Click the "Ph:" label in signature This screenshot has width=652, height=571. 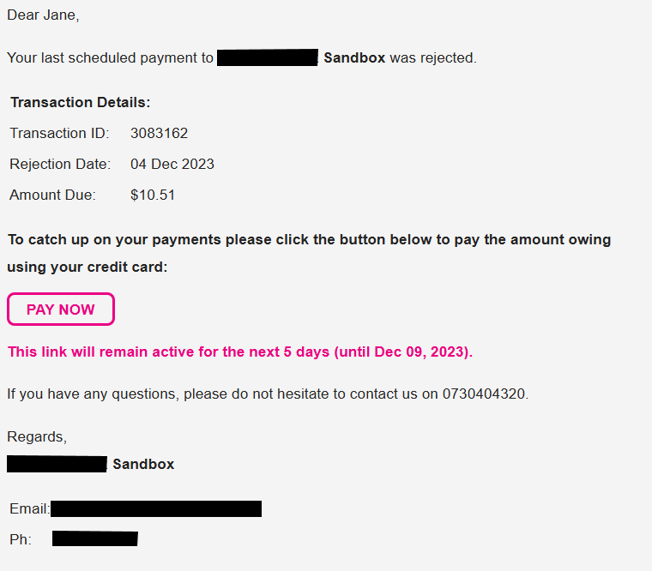(21, 540)
